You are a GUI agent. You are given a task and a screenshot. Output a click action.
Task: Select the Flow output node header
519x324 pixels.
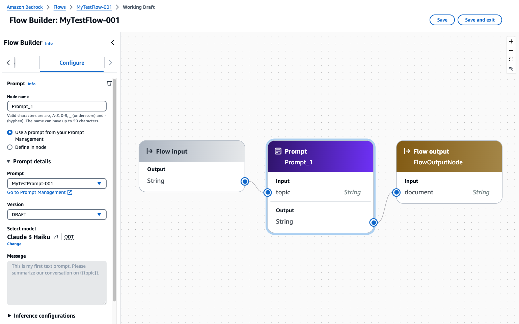(x=449, y=157)
